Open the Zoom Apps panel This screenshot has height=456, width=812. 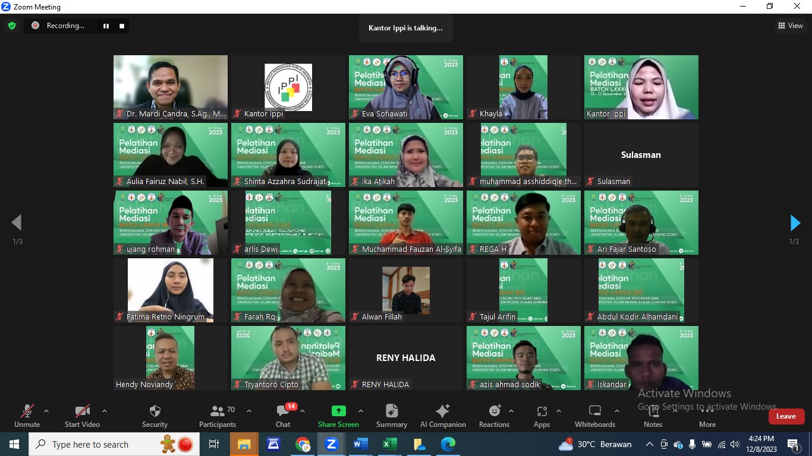click(542, 416)
